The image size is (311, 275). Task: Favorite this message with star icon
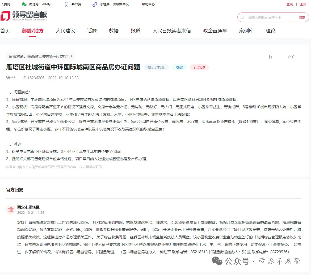(x=289, y=57)
